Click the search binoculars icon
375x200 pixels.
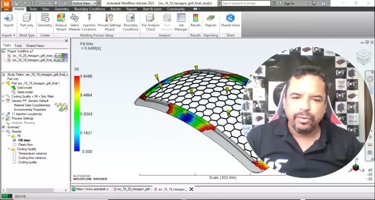tap(274, 3)
